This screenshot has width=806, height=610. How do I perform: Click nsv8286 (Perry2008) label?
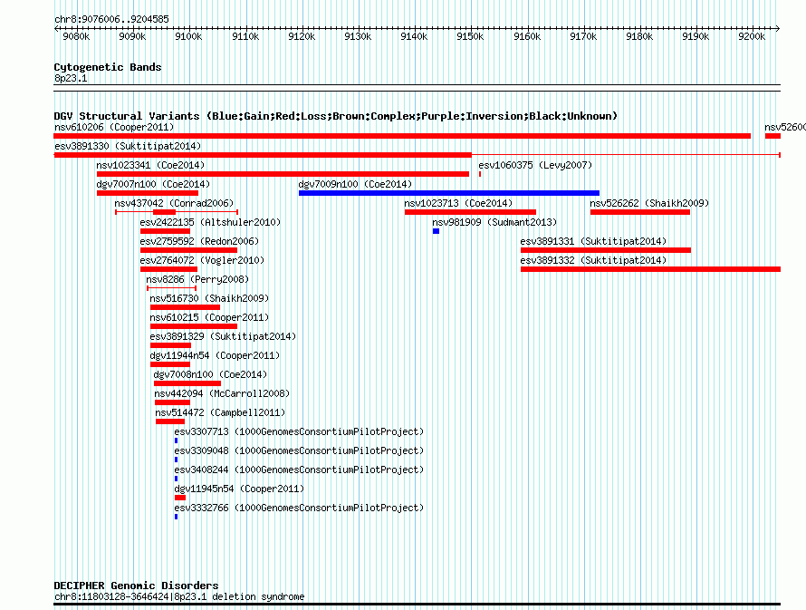pyautogui.click(x=197, y=279)
